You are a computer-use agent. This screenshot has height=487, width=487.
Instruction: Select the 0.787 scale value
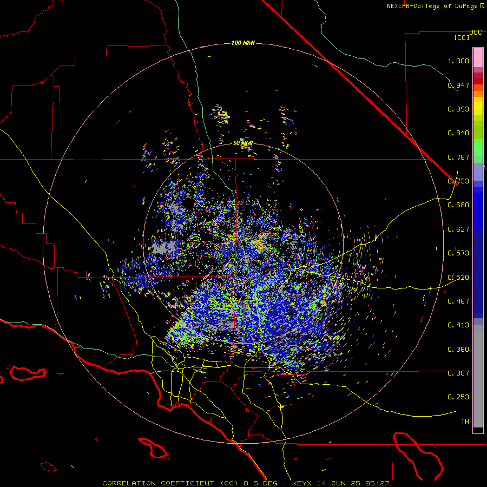tap(458, 157)
